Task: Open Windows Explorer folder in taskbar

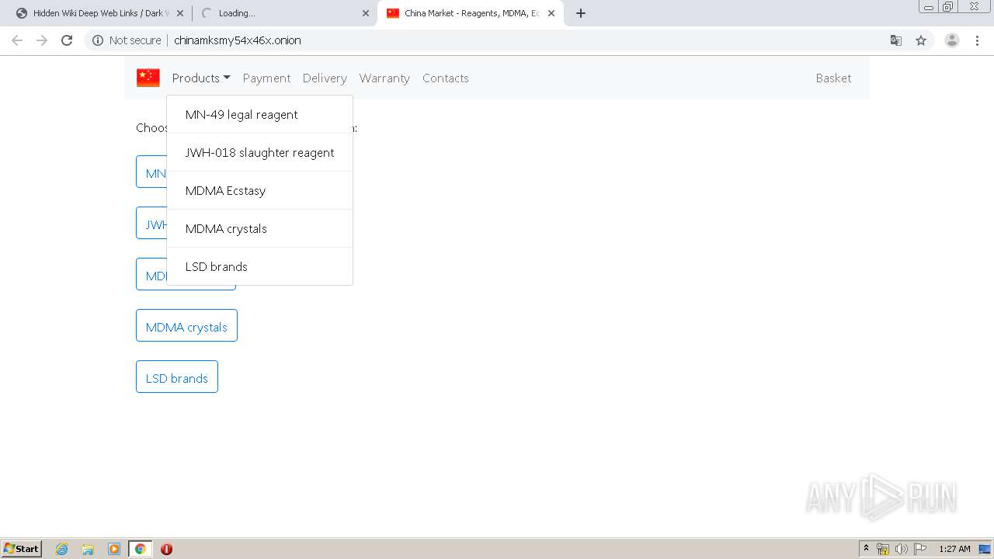Action: pos(88,549)
